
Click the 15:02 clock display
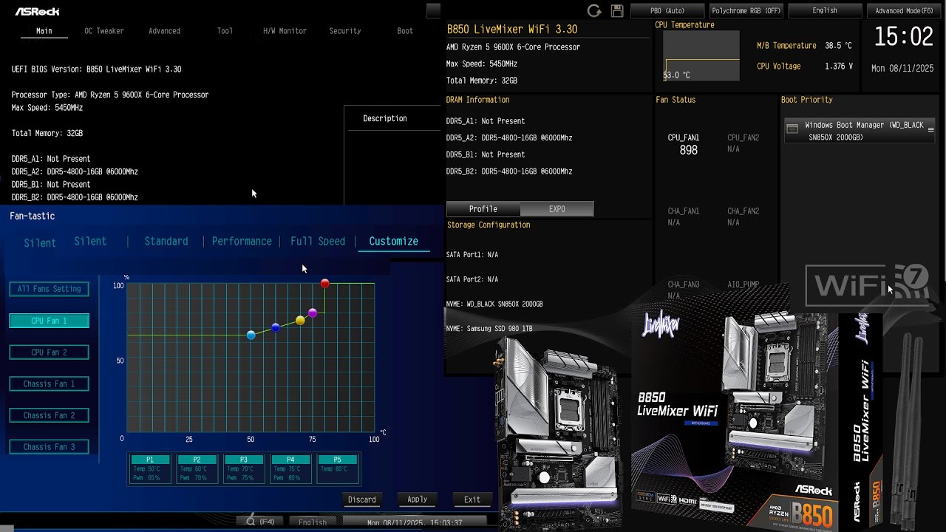tap(903, 36)
